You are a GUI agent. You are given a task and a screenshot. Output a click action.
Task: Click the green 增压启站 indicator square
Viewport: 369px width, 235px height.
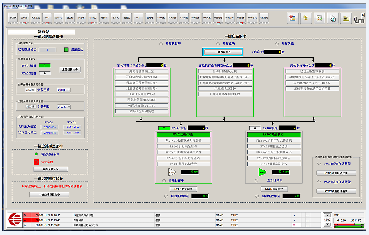66,50
